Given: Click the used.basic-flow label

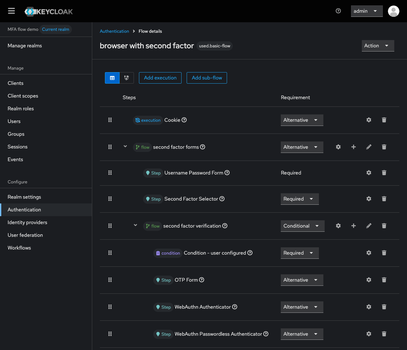Looking at the screenshot, I should pyautogui.click(x=215, y=46).
